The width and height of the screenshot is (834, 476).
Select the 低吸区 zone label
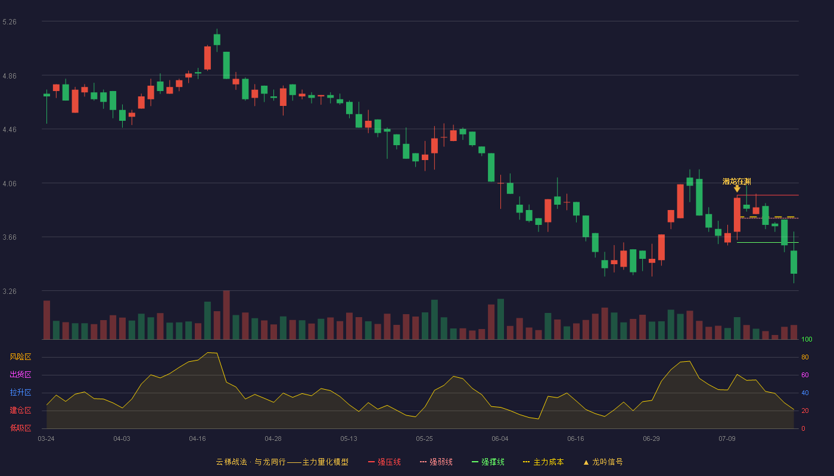click(20, 428)
